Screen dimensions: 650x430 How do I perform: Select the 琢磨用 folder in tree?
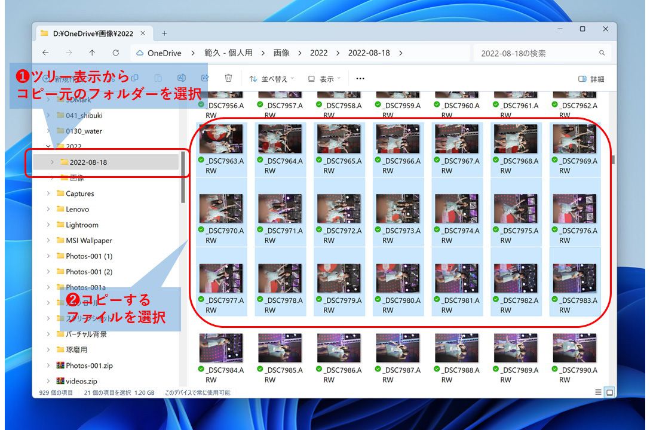coord(76,349)
